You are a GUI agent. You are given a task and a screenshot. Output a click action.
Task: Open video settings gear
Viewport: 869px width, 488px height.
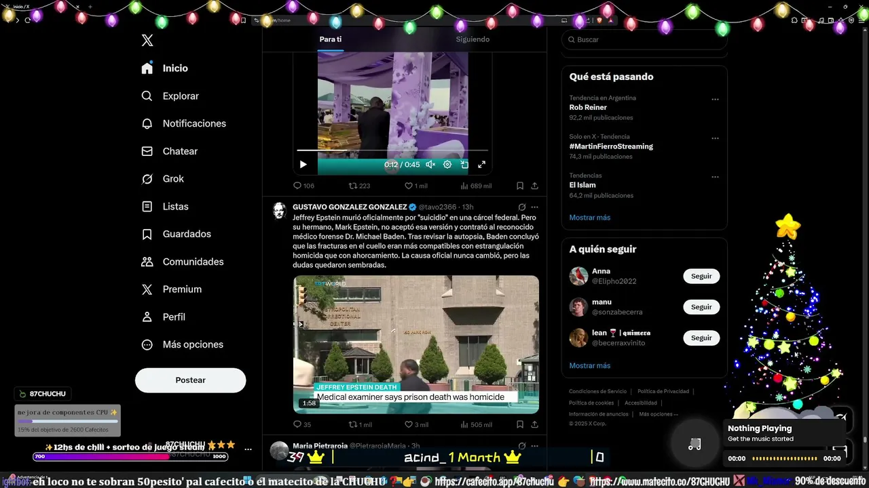(447, 164)
